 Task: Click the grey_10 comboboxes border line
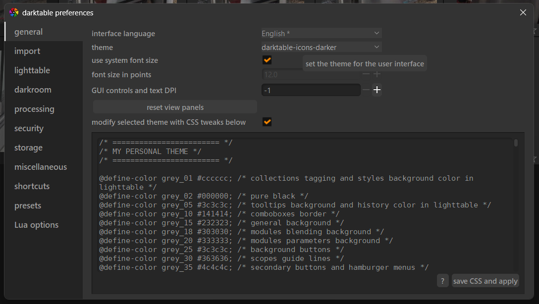click(219, 214)
